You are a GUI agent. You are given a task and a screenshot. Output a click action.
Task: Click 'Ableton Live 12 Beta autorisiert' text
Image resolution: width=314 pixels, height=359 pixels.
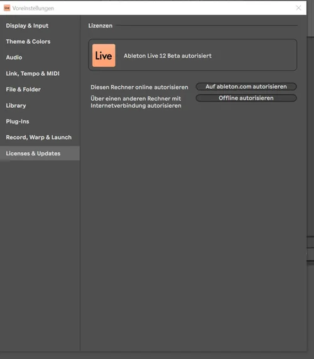tap(168, 56)
